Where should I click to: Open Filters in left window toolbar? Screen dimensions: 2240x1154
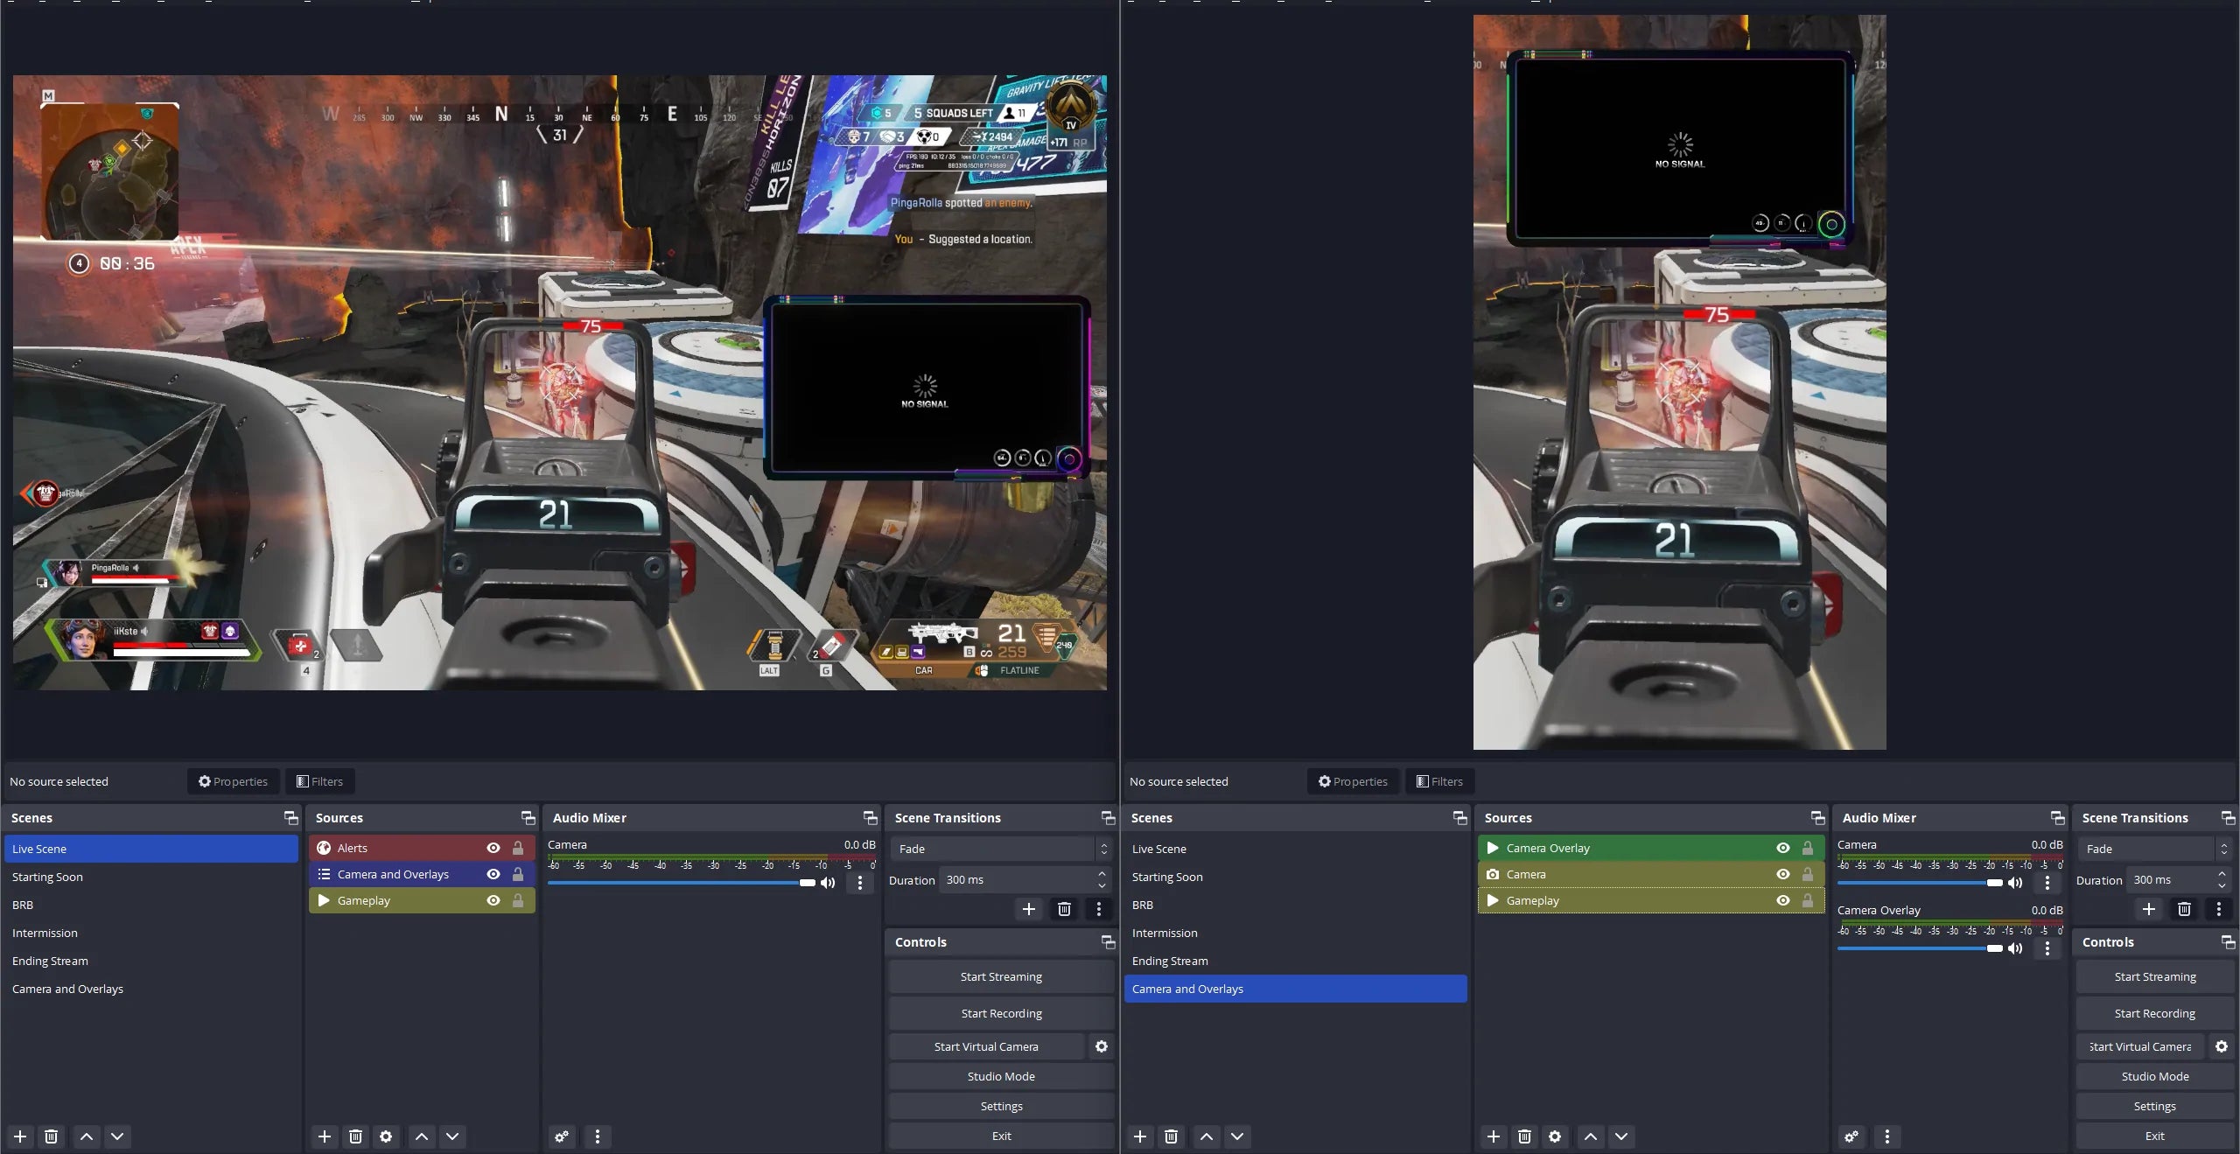[x=319, y=781]
